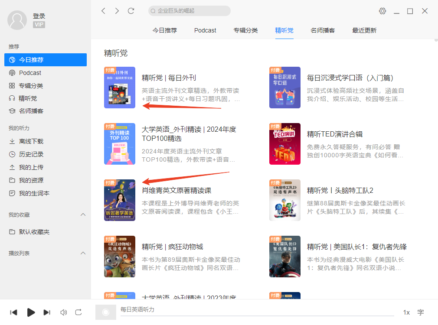Open 精听TED演讲合辑 album title
The image size is (438, 325).
[x=335, y=134]
